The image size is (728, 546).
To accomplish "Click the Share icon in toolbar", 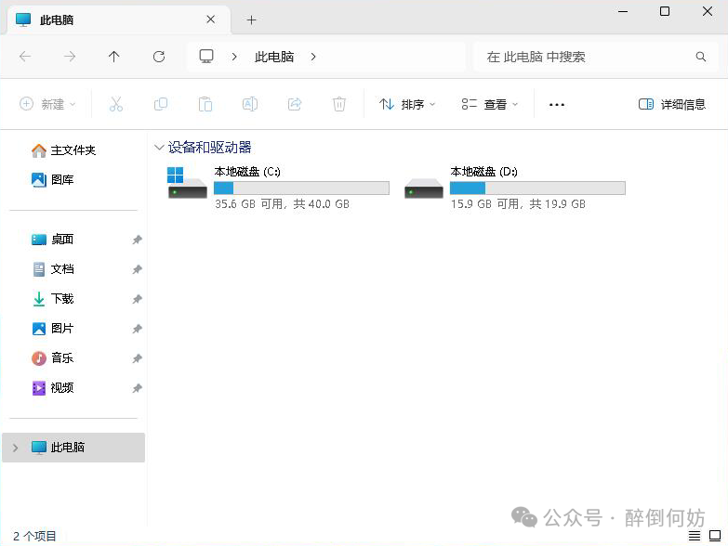I will (295, 105).
